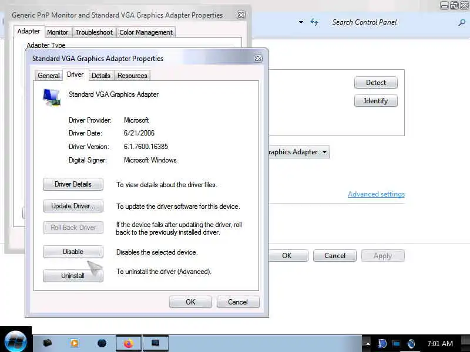Image resolution: width=470 pixels, height=352 pixels.
Task: Open the Resources tab
Action: (x=132, y=76)
